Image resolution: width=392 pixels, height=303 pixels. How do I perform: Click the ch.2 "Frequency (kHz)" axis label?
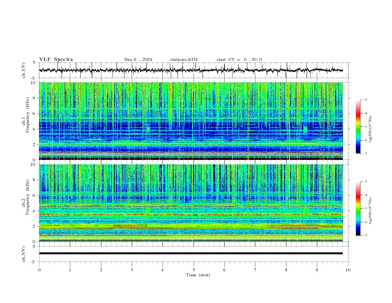point(28,197)
